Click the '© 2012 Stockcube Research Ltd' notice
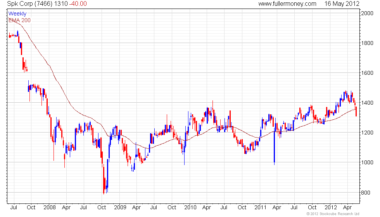This screenshot has height=217, width=380. click(333, 214)
